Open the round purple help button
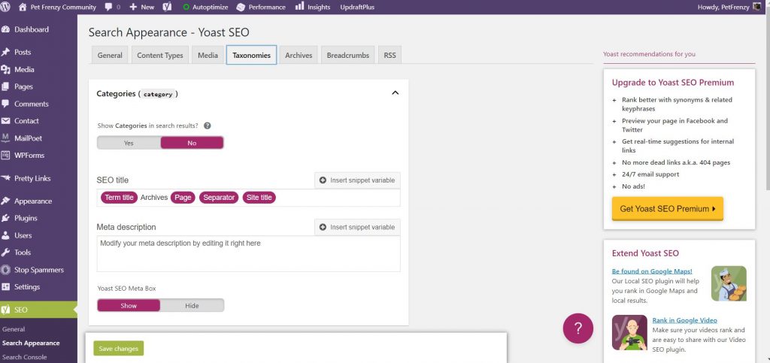The image size is (770, 363). [578, 328]
